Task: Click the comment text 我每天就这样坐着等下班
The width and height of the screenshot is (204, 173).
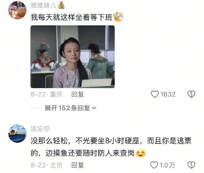Action: pyautogui.click(x=72, y=17)
